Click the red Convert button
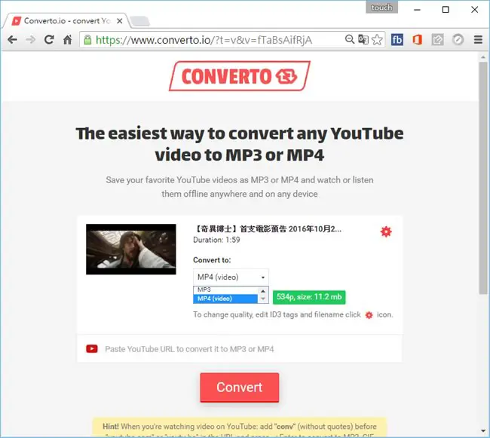The width and height of the screenshot is (490, 438). point(240,387)
